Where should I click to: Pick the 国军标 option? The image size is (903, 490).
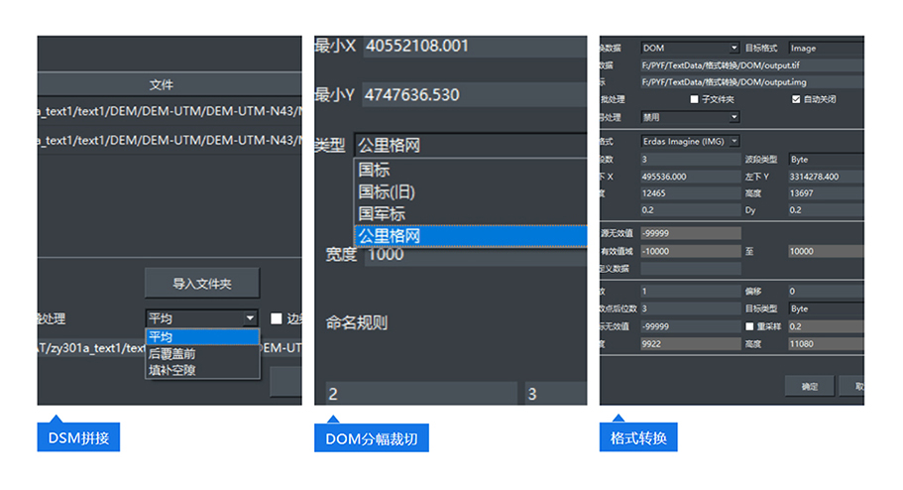pyautogui.click(x=382, y=214)
